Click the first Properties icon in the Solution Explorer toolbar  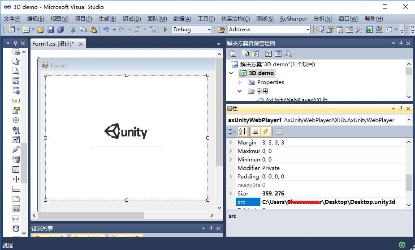(233, 54)
